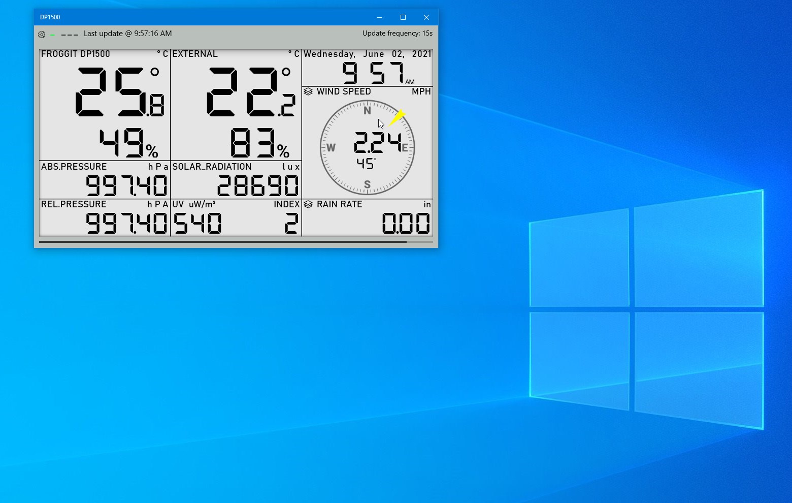
Task: Click the 25.8 indoor temperature reading
Action: 120,92
